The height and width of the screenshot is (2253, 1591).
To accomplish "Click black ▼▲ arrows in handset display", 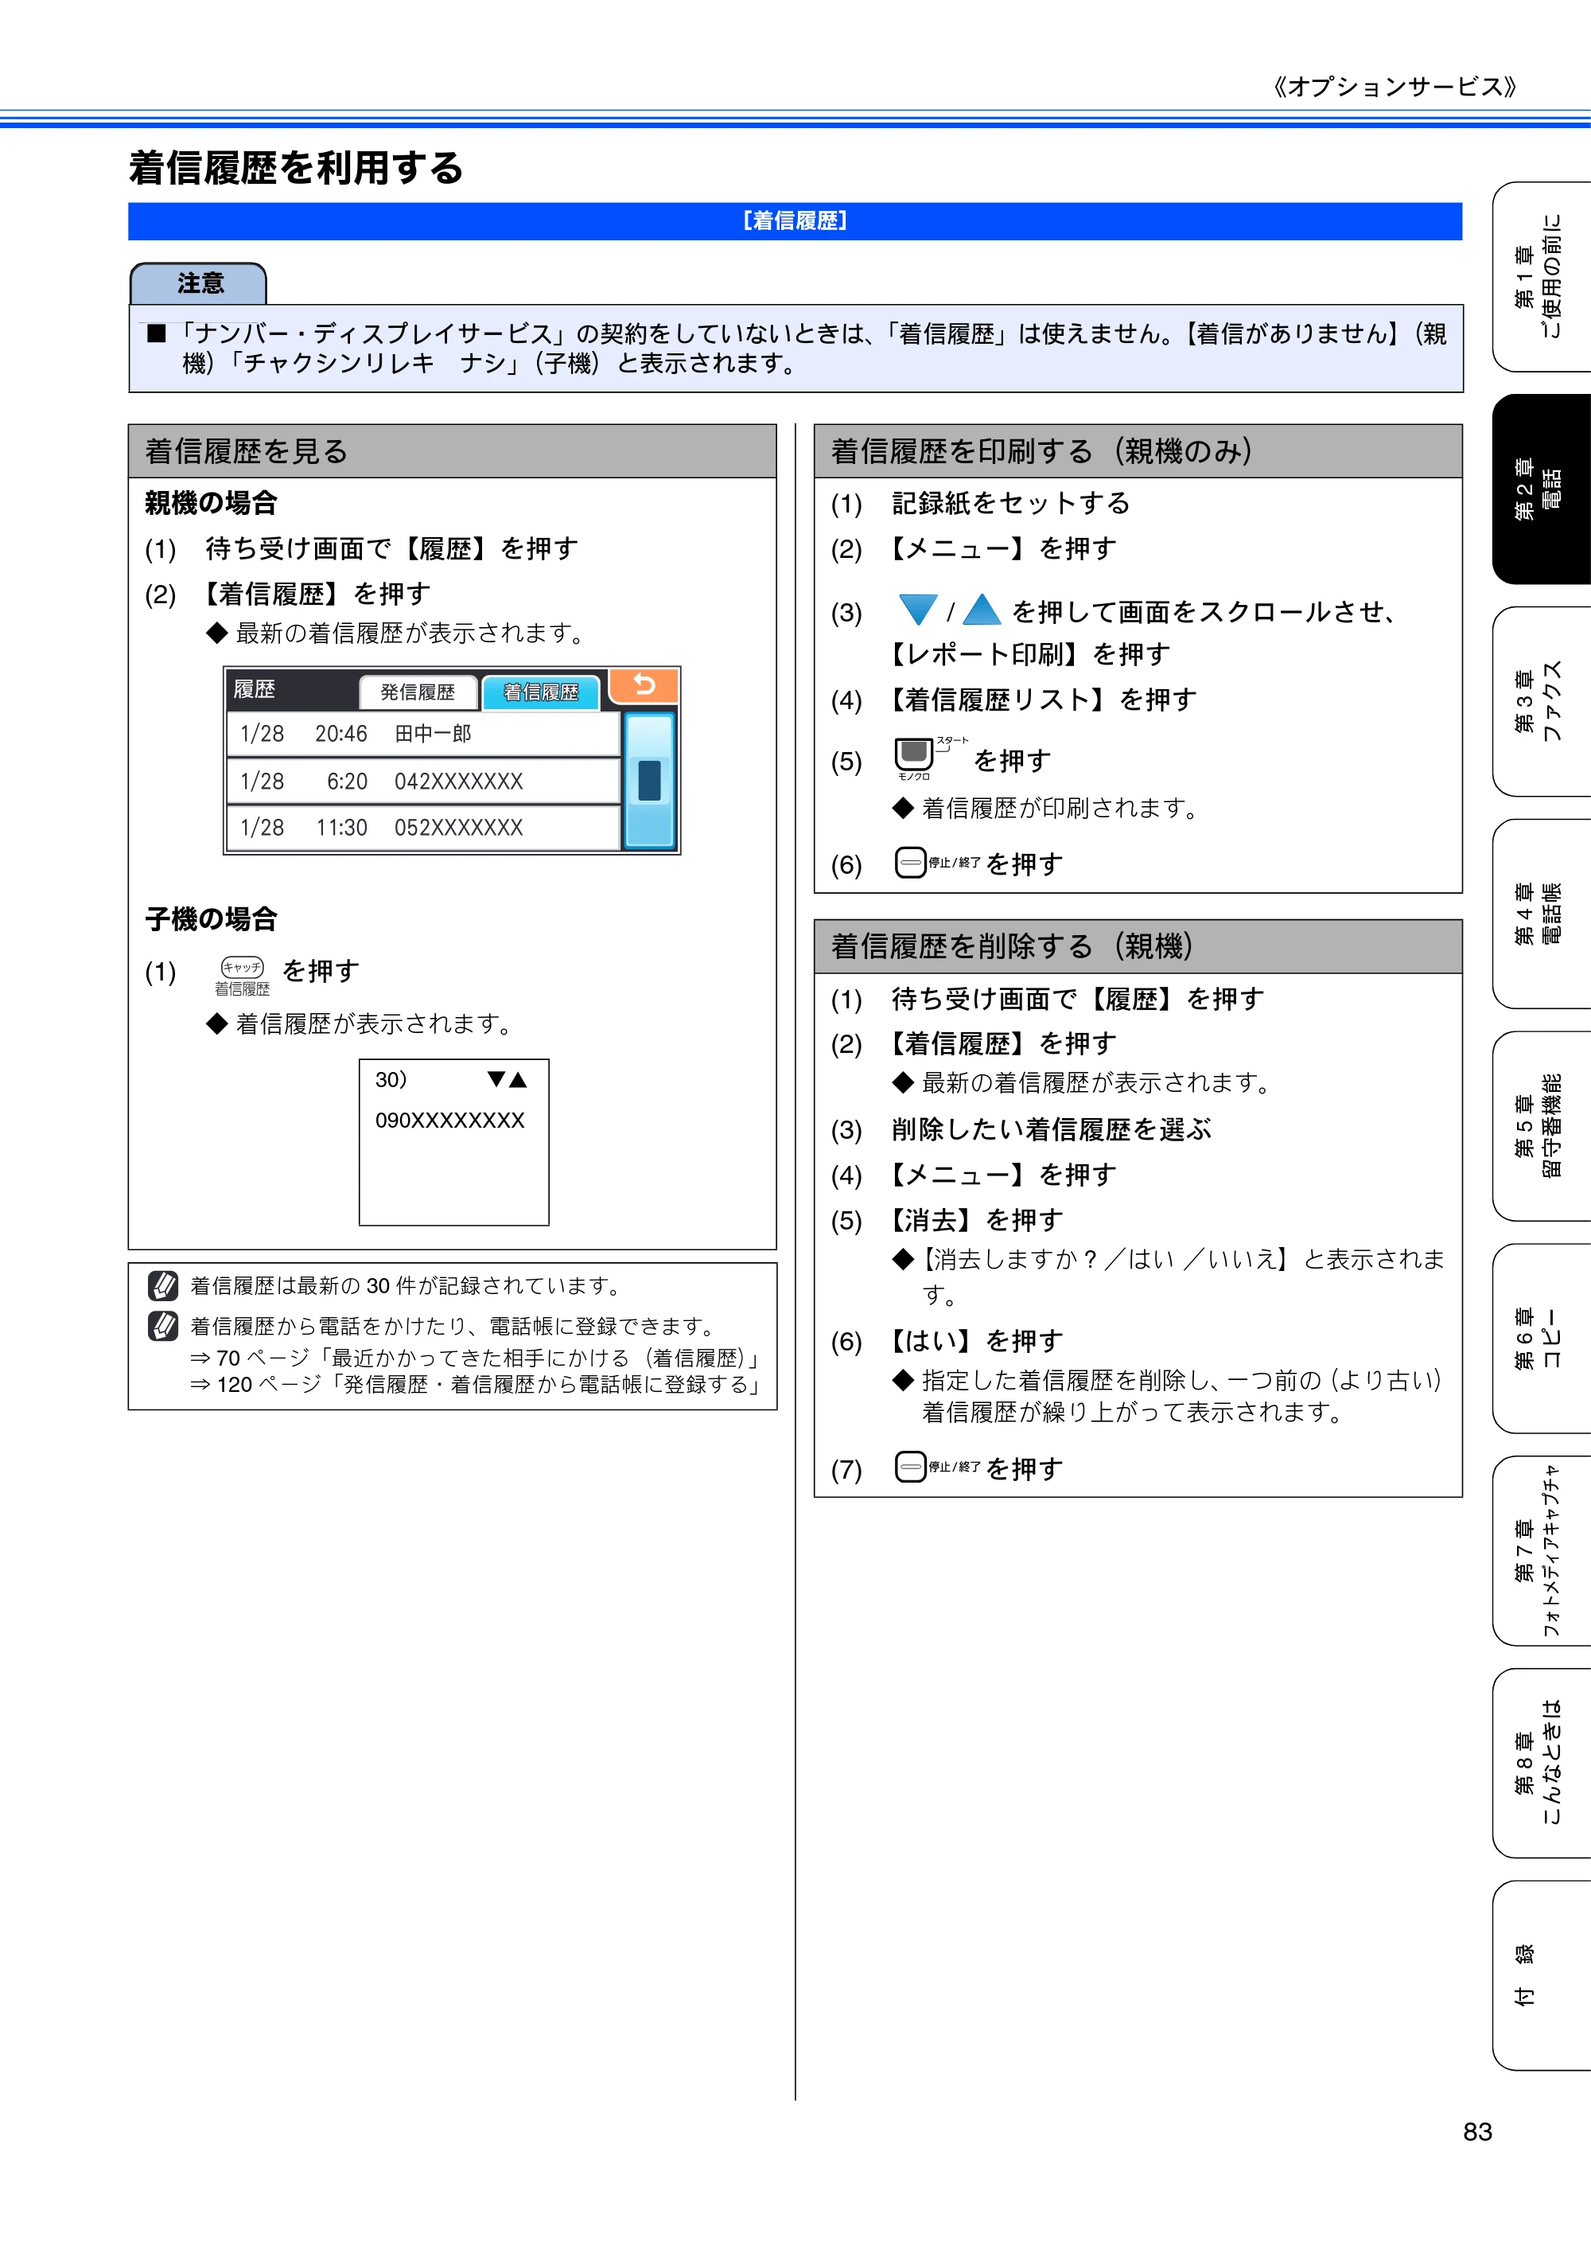I will coord(507,1079).
